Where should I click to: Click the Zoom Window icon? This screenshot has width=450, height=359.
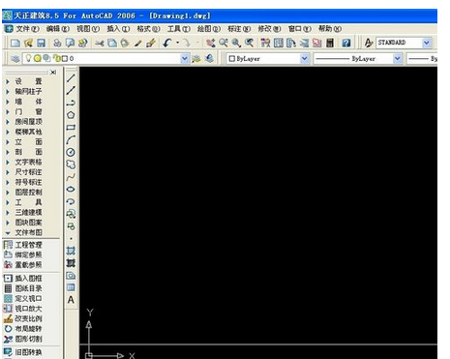pyautogui.click(x=236, y=43)
